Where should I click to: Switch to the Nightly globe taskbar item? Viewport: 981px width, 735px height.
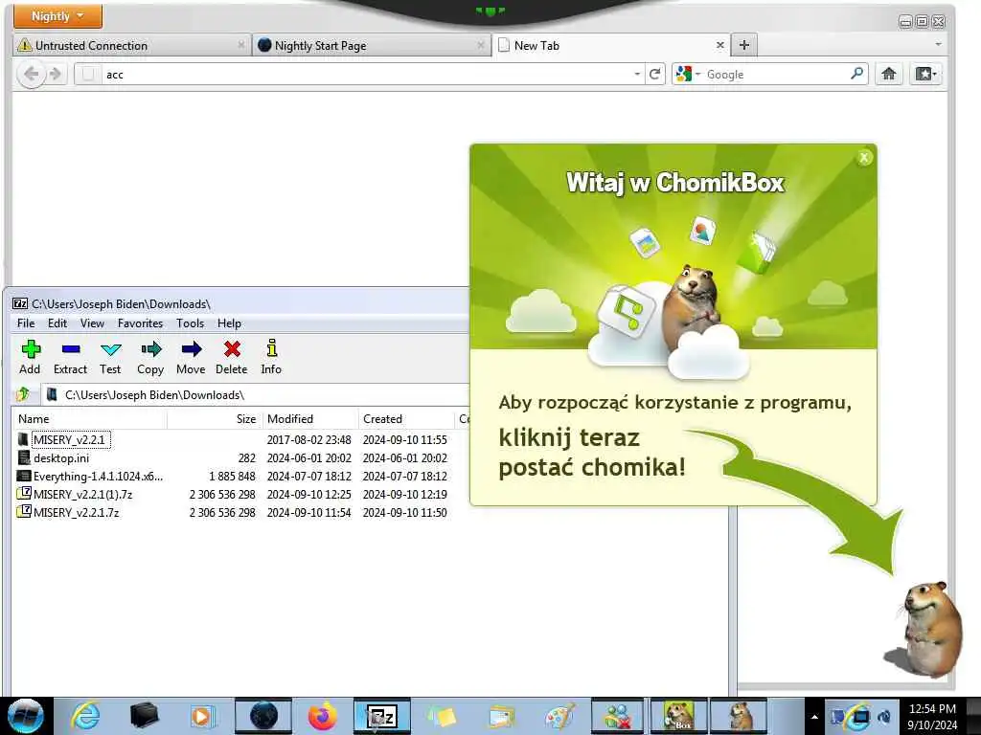tap(263, 716)
